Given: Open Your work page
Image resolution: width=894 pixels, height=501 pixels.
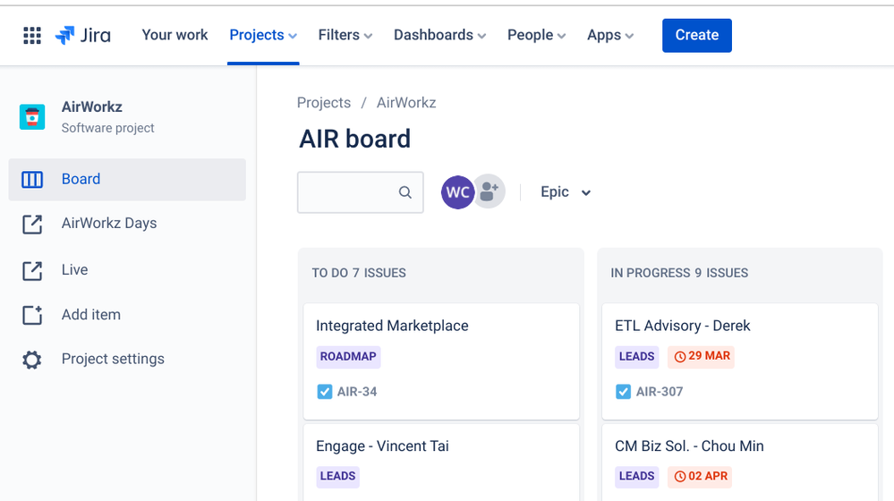Looking at the screenshot, I should tap(175, 35).
